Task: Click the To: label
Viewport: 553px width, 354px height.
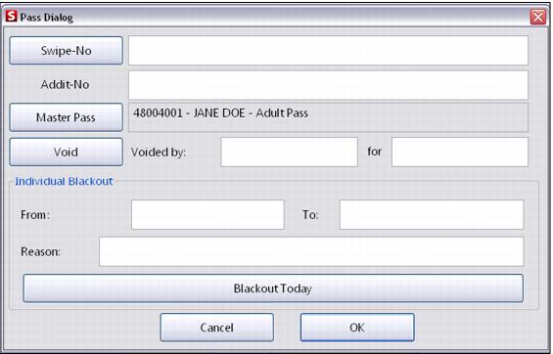Action: point(310,214)
